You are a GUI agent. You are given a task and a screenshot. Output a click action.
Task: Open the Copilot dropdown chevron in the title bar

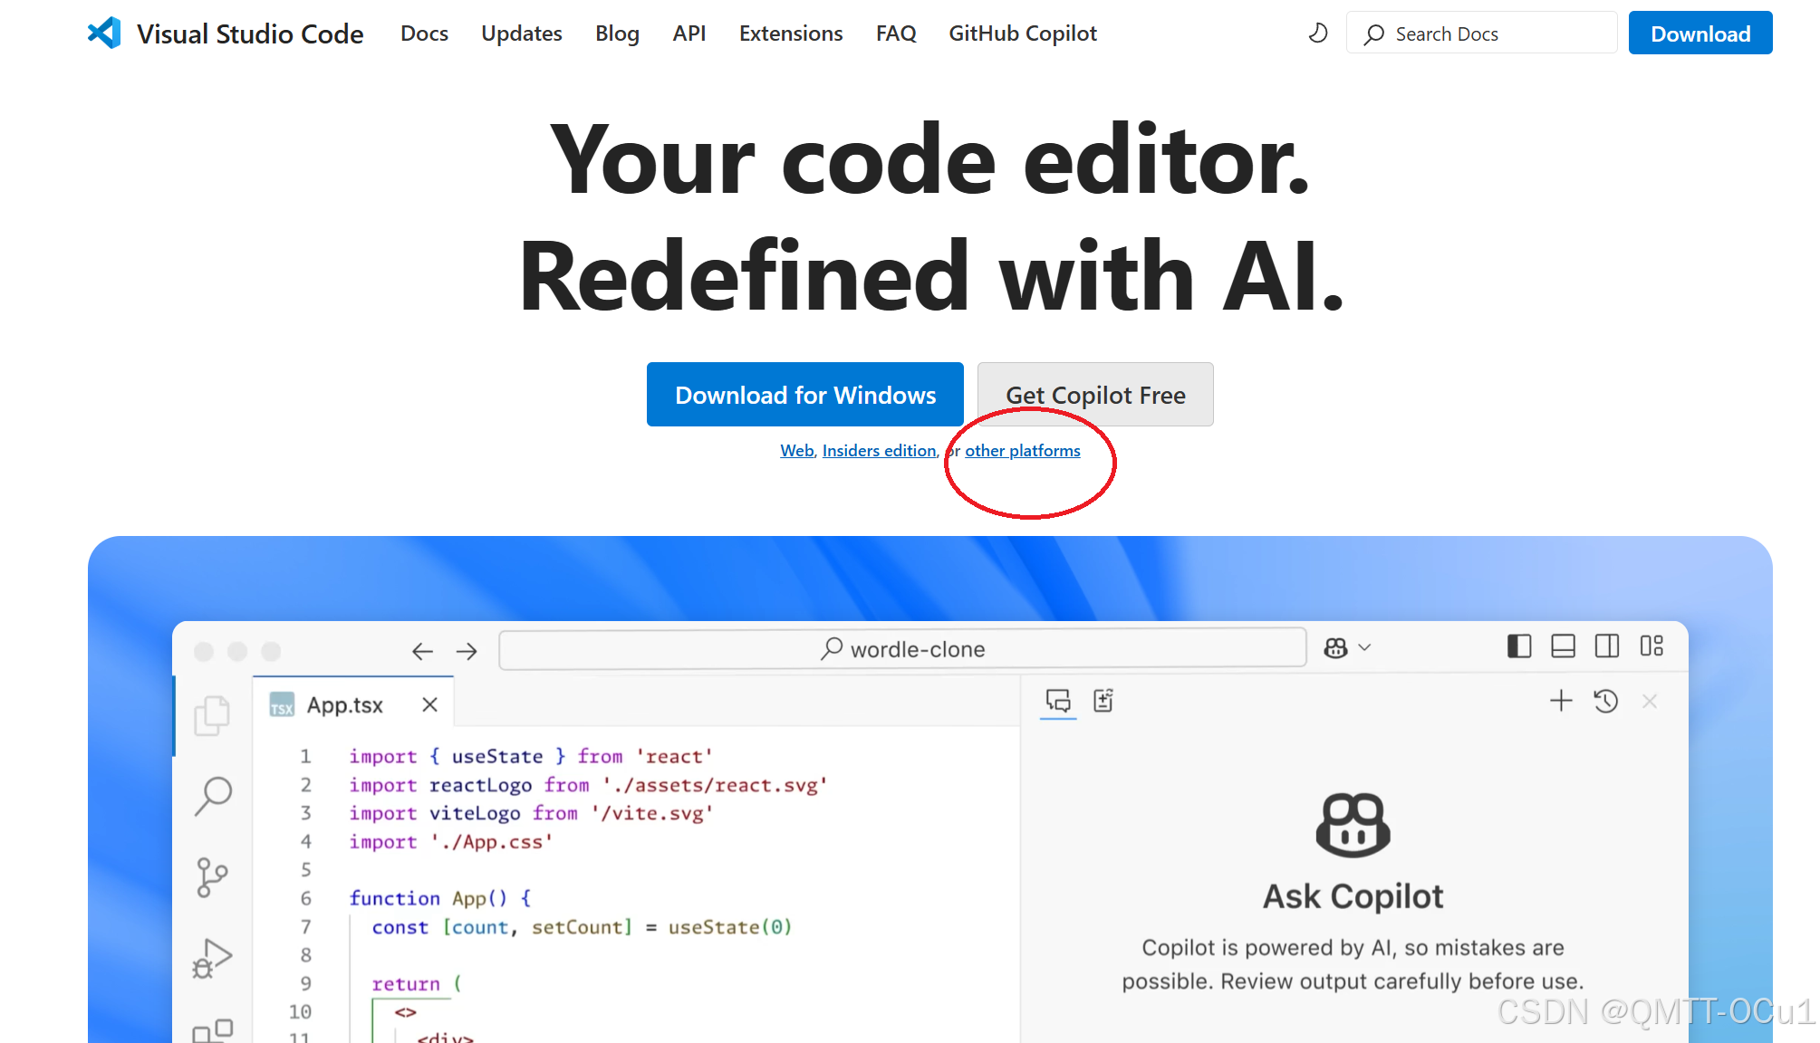tap(1365, 647)
